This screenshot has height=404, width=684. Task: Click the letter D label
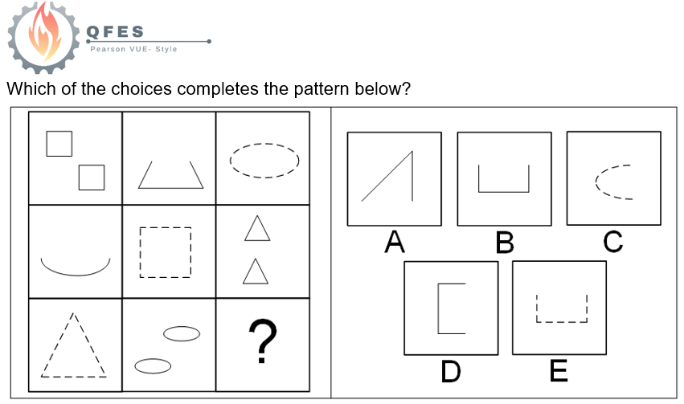point(451,371)
